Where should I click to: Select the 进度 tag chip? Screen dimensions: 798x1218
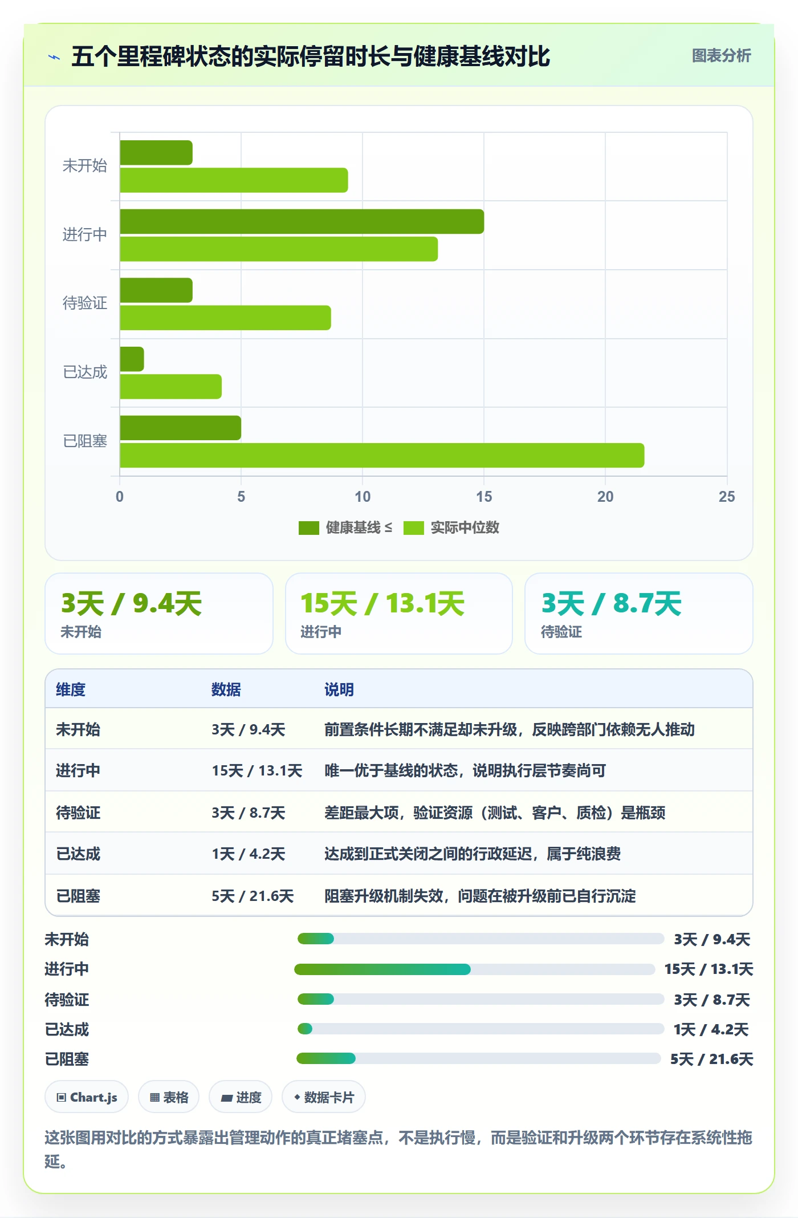[x=241, y=1097]
